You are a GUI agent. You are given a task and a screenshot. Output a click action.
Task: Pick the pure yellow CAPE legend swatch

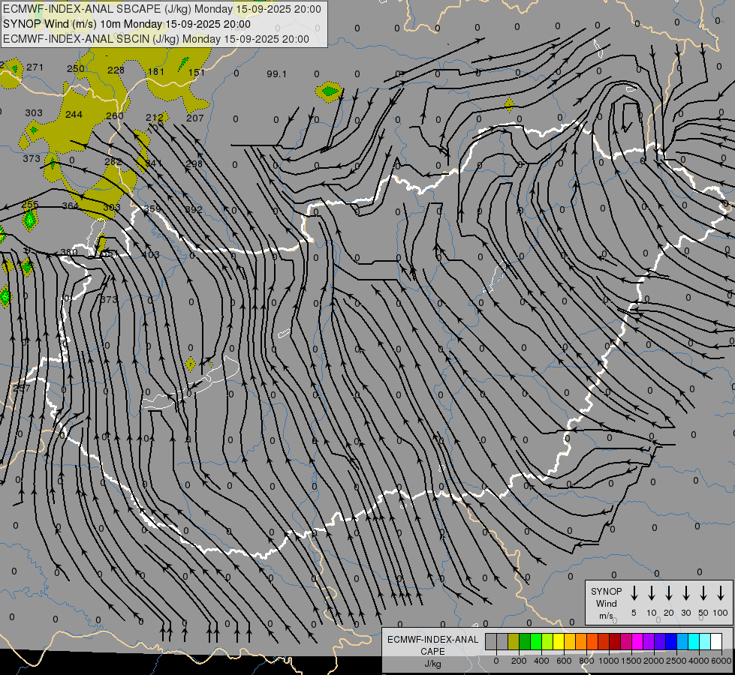point(559,642)
